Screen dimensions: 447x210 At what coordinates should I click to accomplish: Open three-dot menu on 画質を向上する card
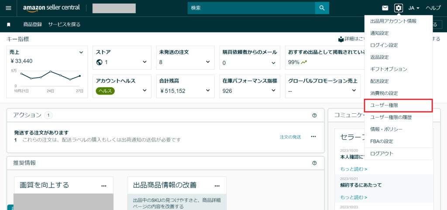(104, 185)
